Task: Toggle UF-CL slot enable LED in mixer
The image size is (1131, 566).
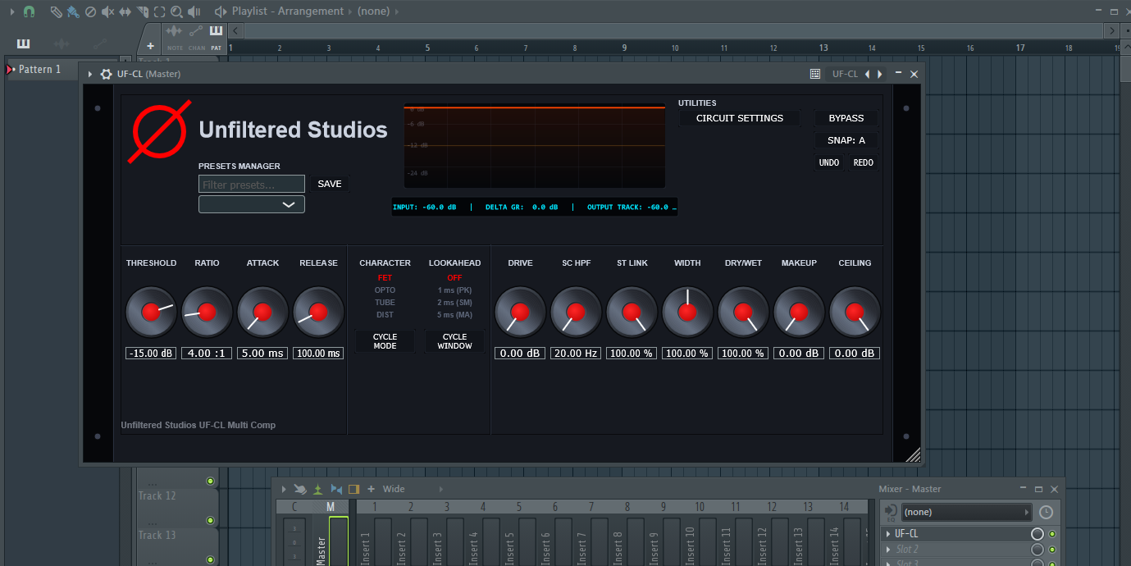Action: [1052, 534]
